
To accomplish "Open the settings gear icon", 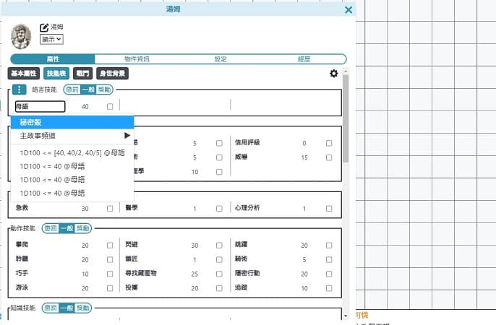I will 333,73.
